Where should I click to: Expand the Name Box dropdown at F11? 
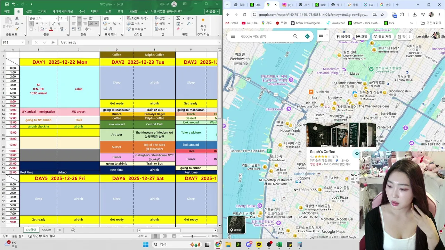[23, 42]
